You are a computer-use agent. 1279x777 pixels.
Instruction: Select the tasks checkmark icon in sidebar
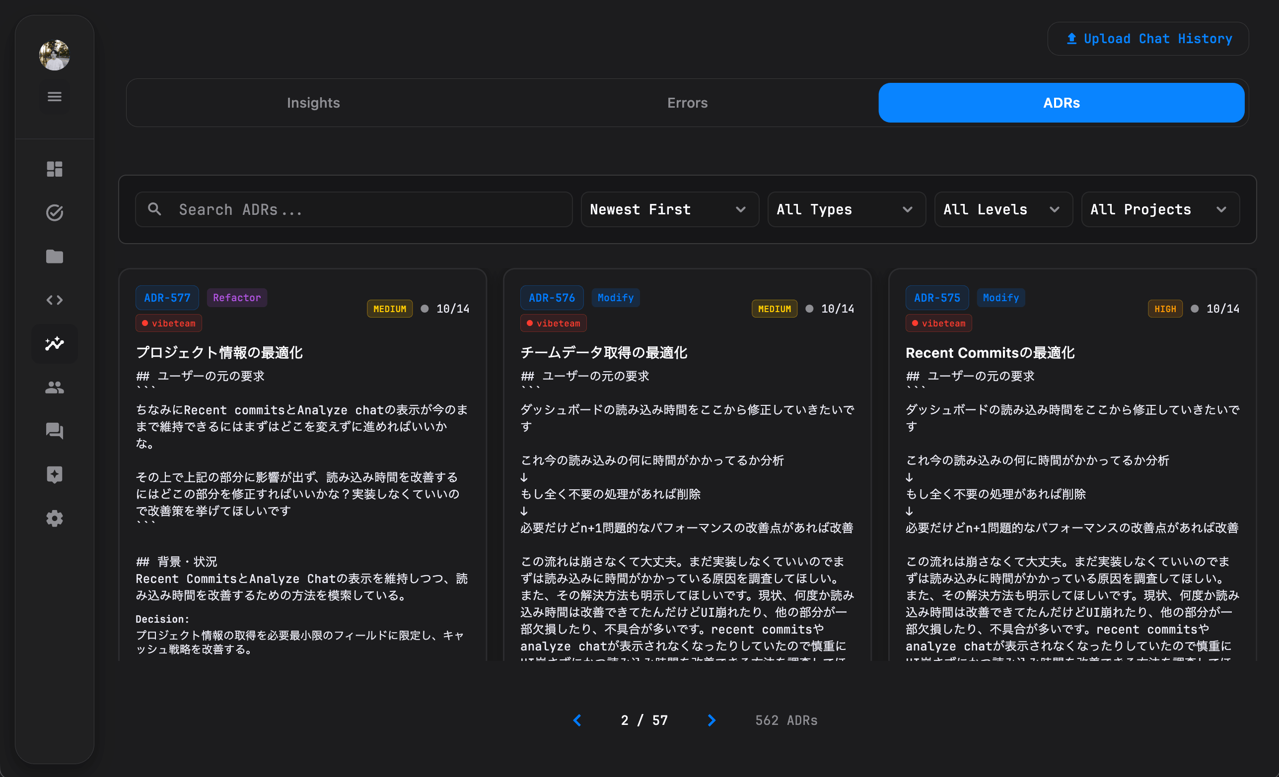pyautogui.click(x=54, y=213)
